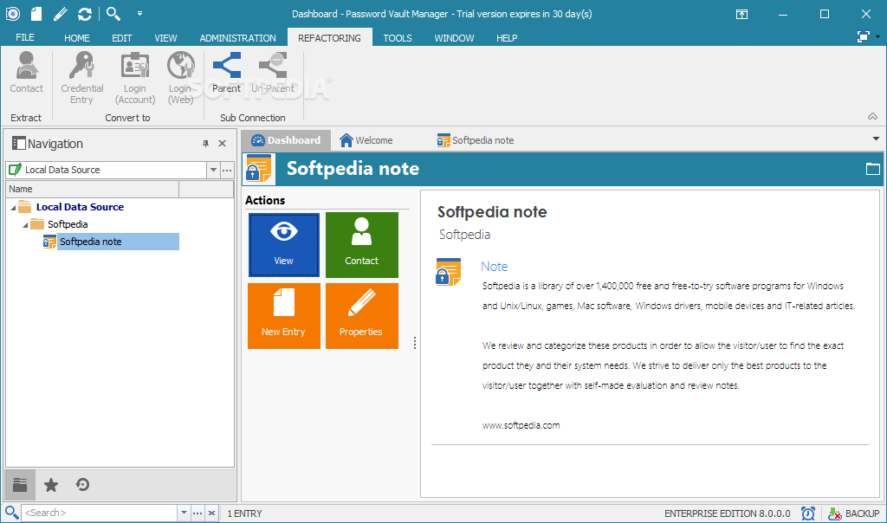
Task: Switch to the TOOLS ribbon tab
Action: (397, 38)
